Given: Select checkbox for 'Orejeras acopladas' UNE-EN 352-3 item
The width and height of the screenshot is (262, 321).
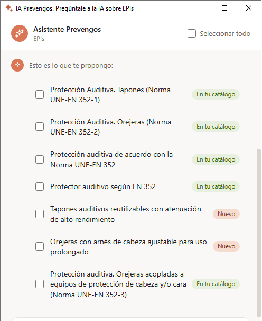Looking at the screenshot, I should pyautogui.click(x=40, y=284).
